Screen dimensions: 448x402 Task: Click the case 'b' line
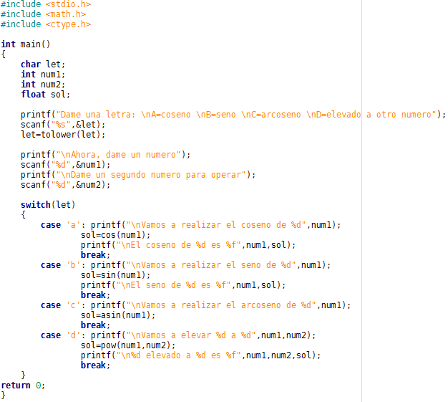pyautogui.click(x=186, y=265)
